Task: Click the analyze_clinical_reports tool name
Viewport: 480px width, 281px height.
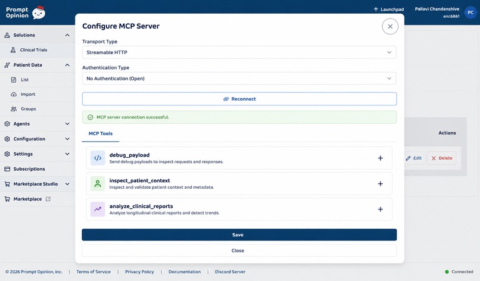Action: coord(141,207)
